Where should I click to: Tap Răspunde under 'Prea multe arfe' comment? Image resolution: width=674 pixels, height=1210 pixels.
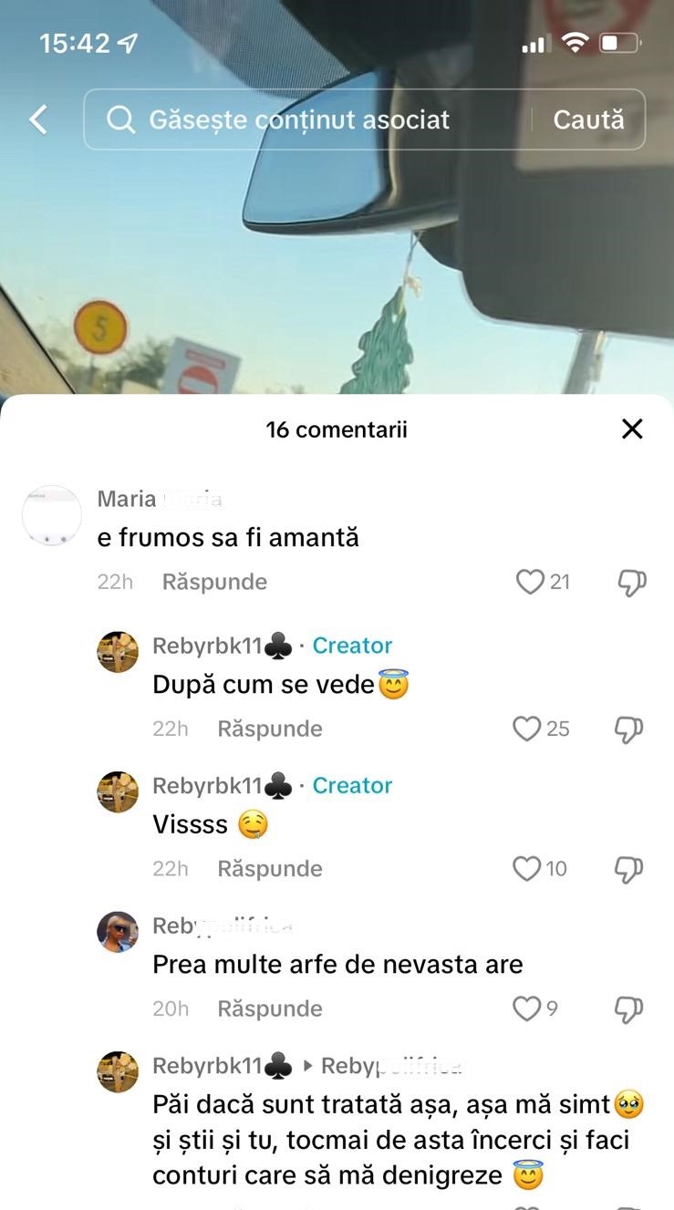pyautogui.click(x=270, y=1008)
